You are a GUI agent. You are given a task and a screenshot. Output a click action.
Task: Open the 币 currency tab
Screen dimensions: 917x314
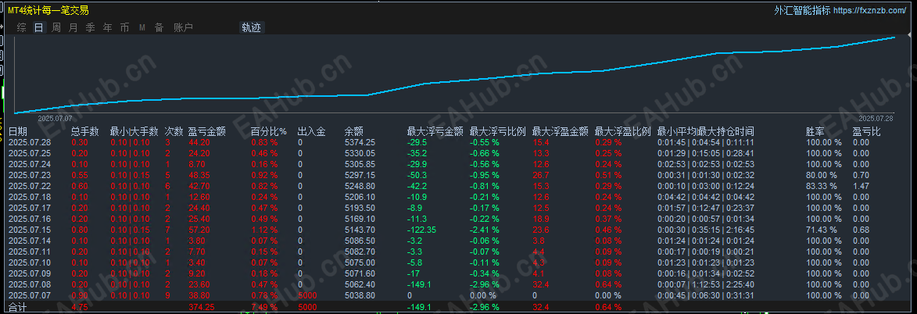coord(124,27)
